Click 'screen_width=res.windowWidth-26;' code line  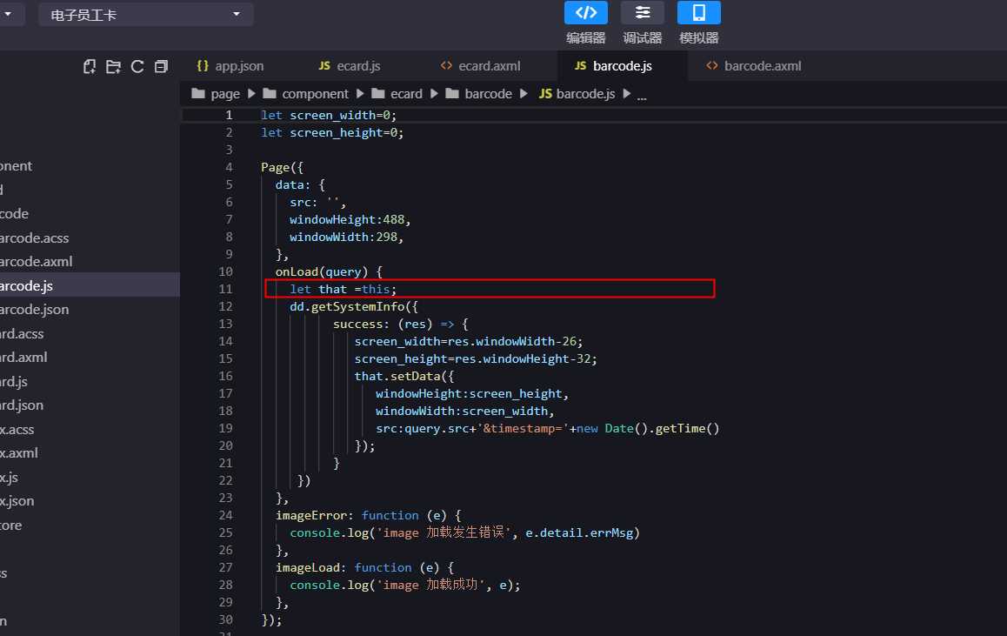469,341
